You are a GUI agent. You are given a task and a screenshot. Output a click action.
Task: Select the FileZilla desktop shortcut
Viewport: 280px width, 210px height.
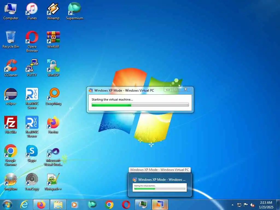tap(11, 125)
